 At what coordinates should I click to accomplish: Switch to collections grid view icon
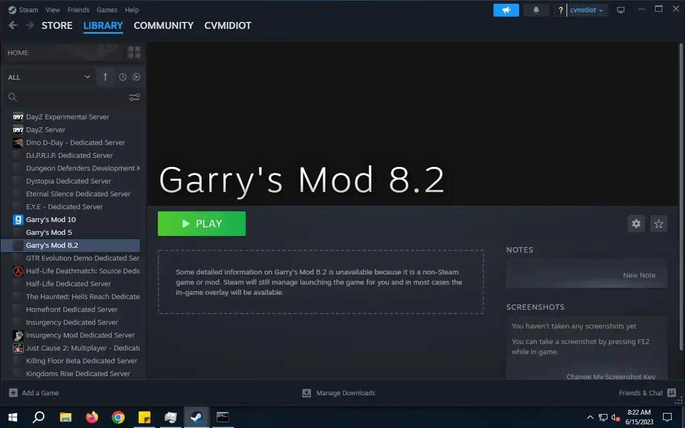point(134,52)
